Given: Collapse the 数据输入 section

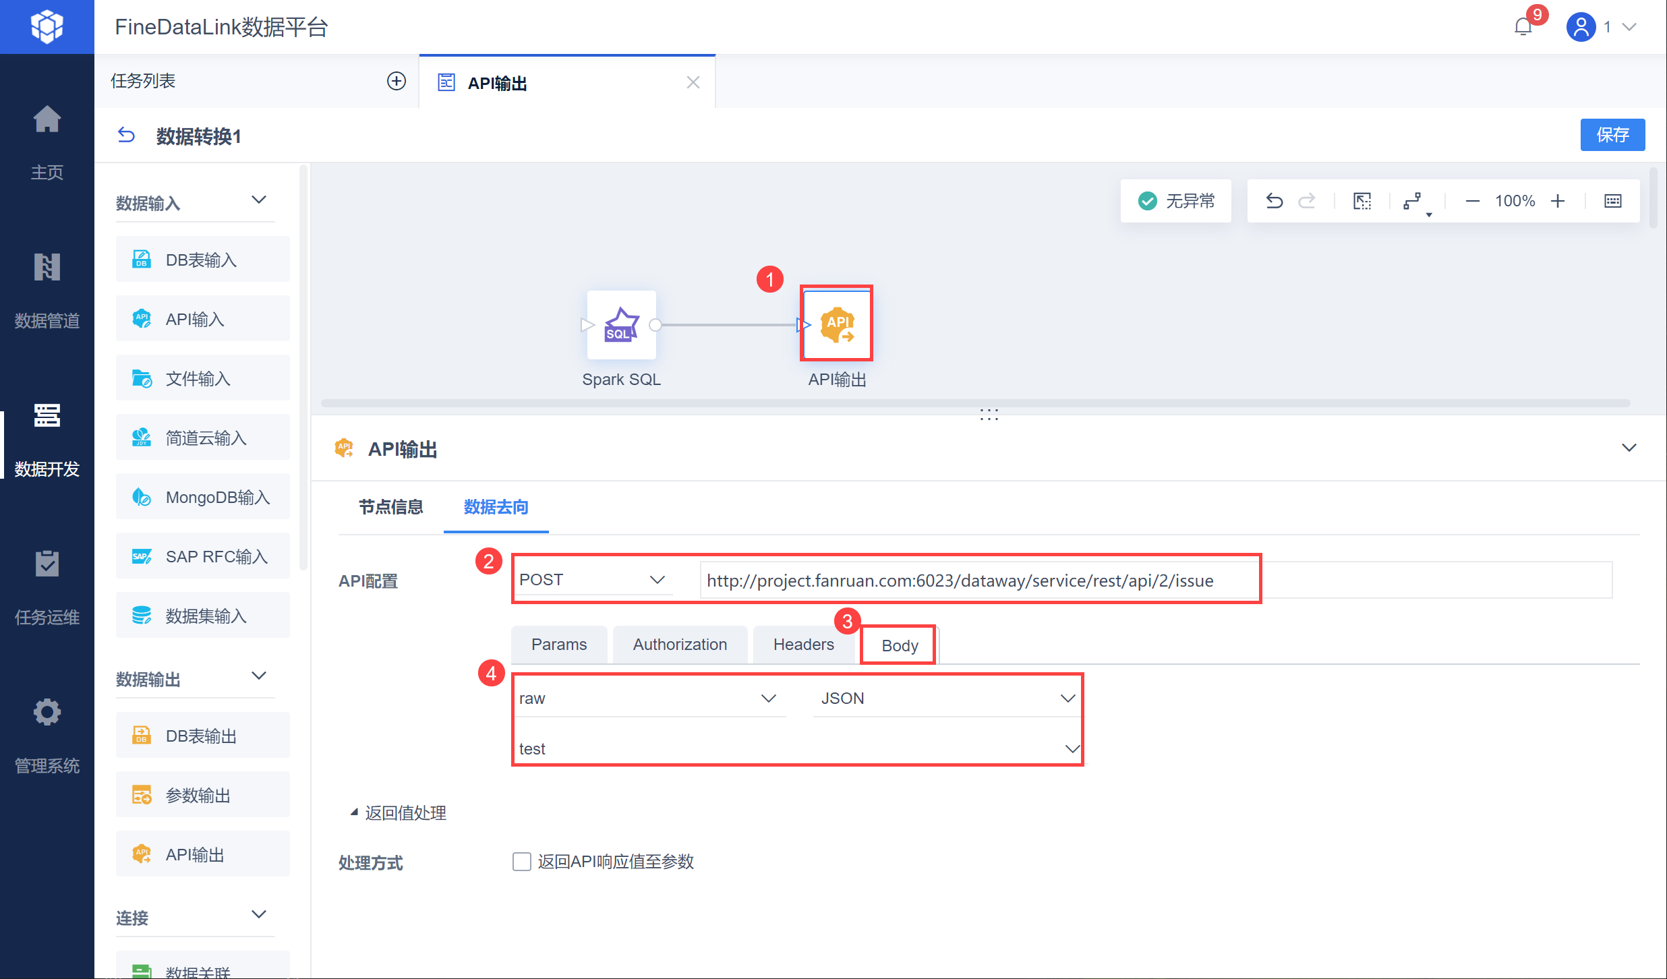Looking at the screenshot, I should [259, 200].
